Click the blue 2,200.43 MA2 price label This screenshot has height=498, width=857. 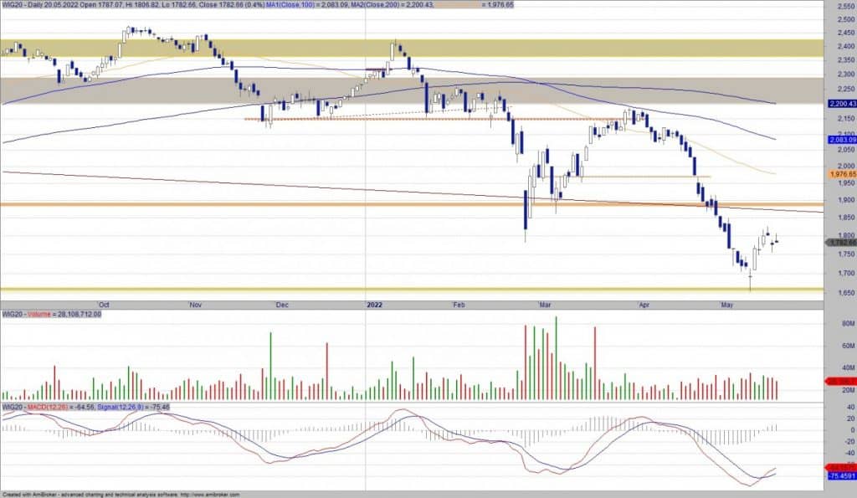839,104
